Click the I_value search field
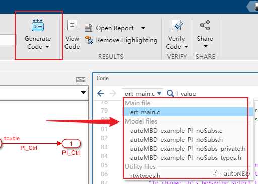Image resolution: width=258 pixels, height=184 pixels. [186, 94]
